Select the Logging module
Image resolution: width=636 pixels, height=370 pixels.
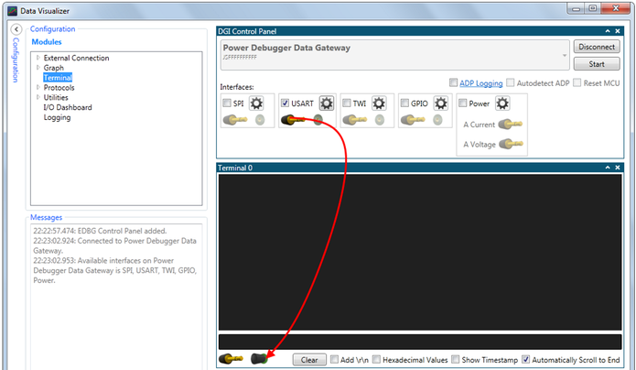pyautogui.click(x=57, y=117)
